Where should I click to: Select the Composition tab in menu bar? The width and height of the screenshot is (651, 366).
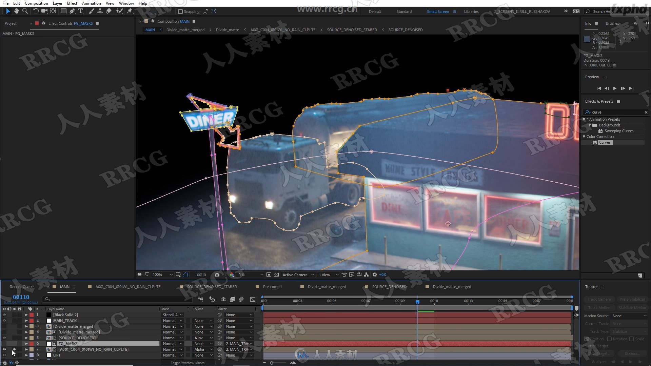[36, 4]
